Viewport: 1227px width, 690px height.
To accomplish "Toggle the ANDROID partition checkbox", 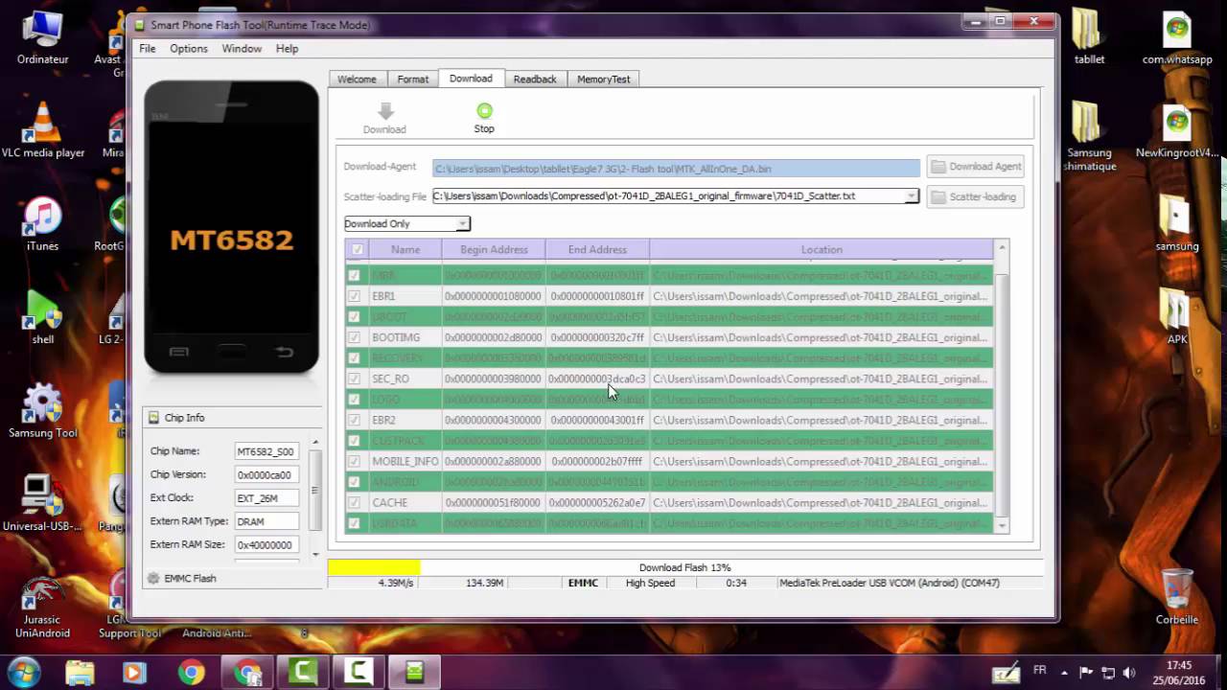I will 354,482.
